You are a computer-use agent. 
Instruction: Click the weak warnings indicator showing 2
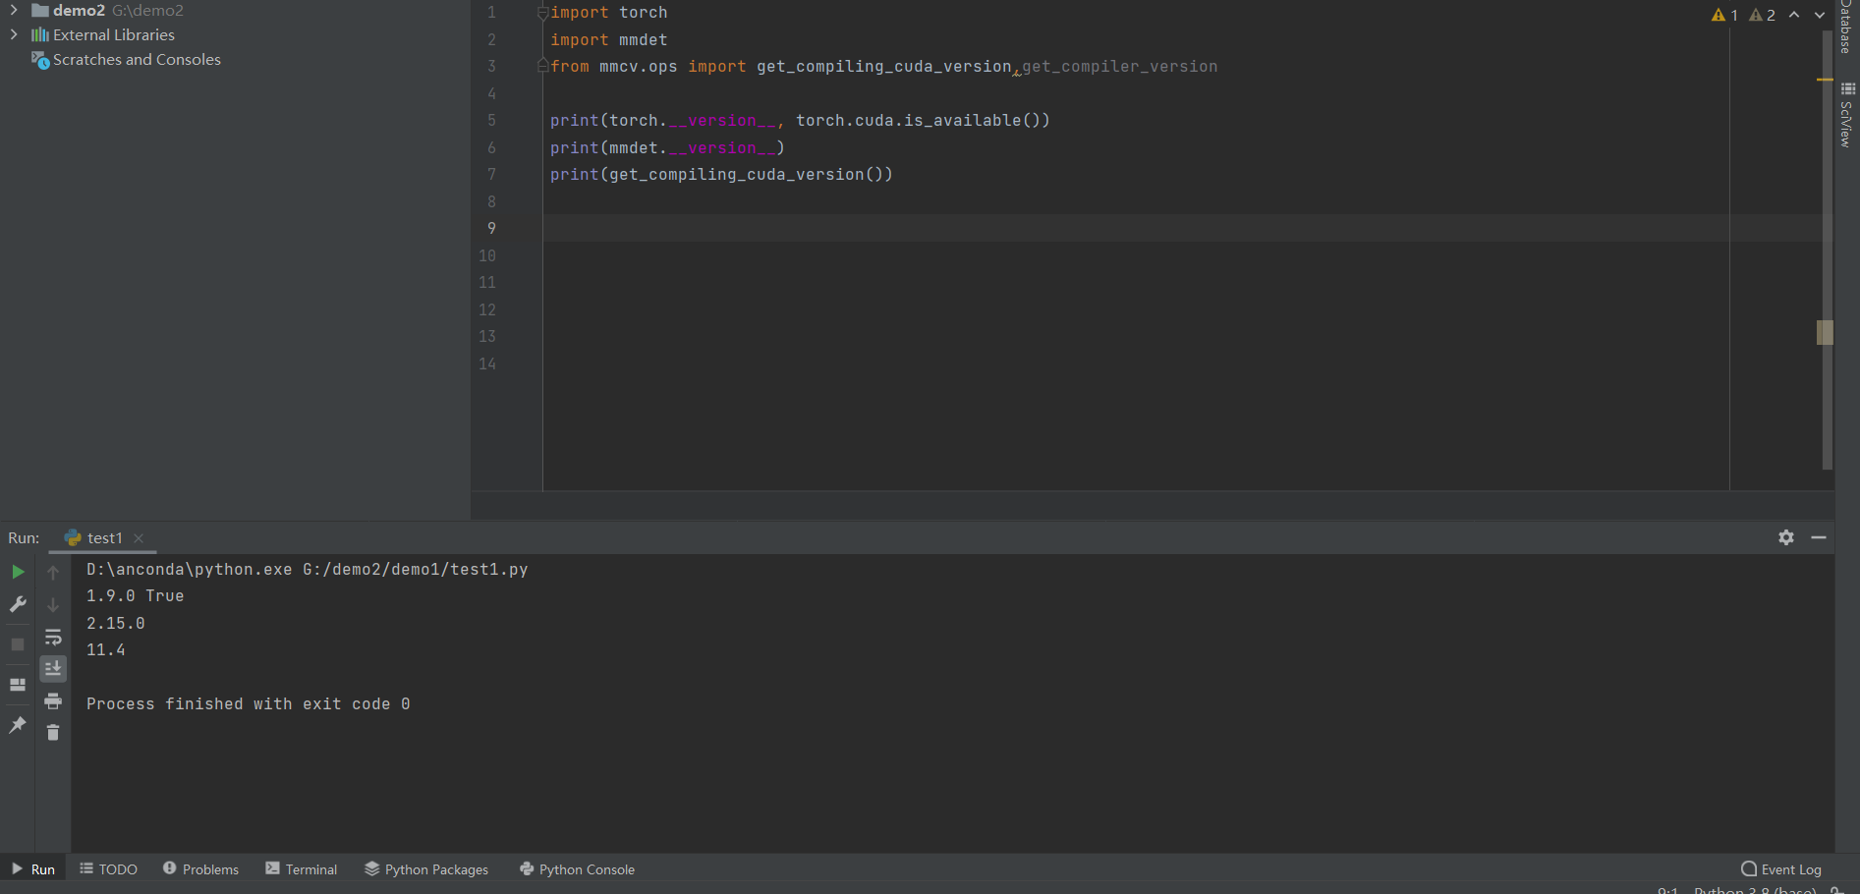tap(1762, 15)
